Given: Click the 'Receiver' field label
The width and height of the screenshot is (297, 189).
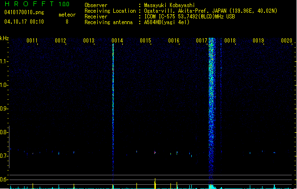Looking at the screenshot, I should (x=96, y=17).
